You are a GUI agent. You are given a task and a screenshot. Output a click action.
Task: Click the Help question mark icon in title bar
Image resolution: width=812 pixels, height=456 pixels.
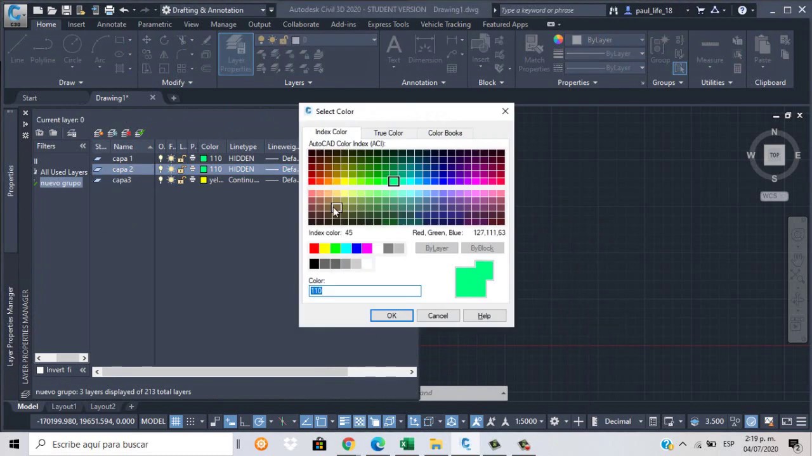point(742,10)
